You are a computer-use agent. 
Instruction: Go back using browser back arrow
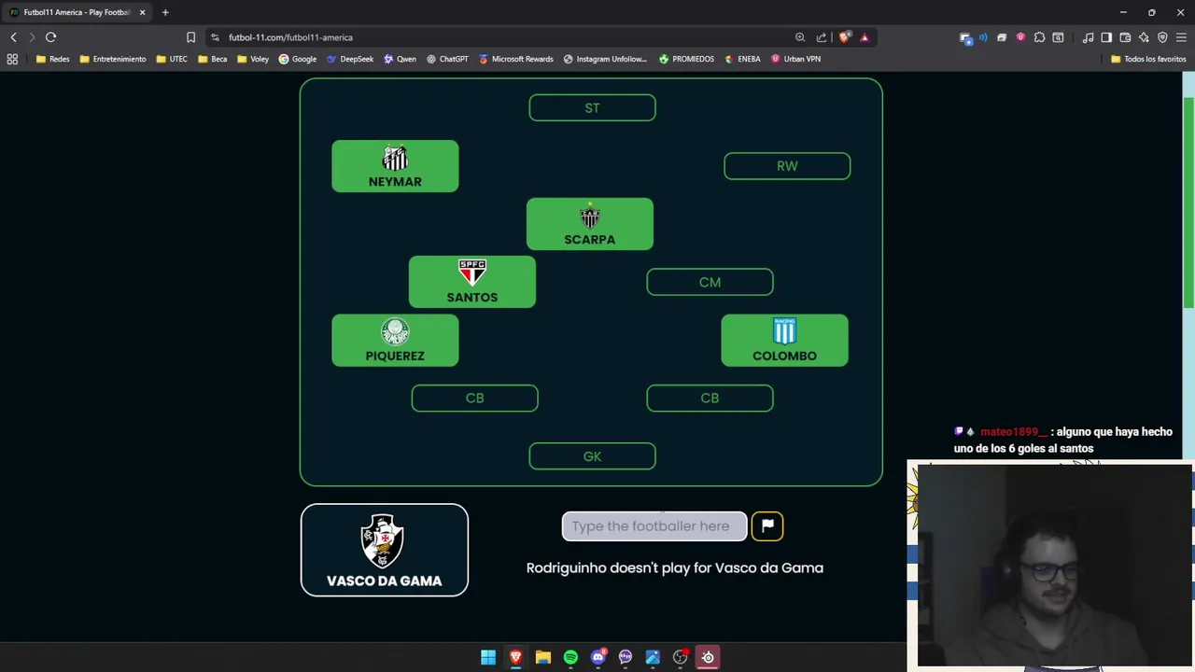[13, 37]
